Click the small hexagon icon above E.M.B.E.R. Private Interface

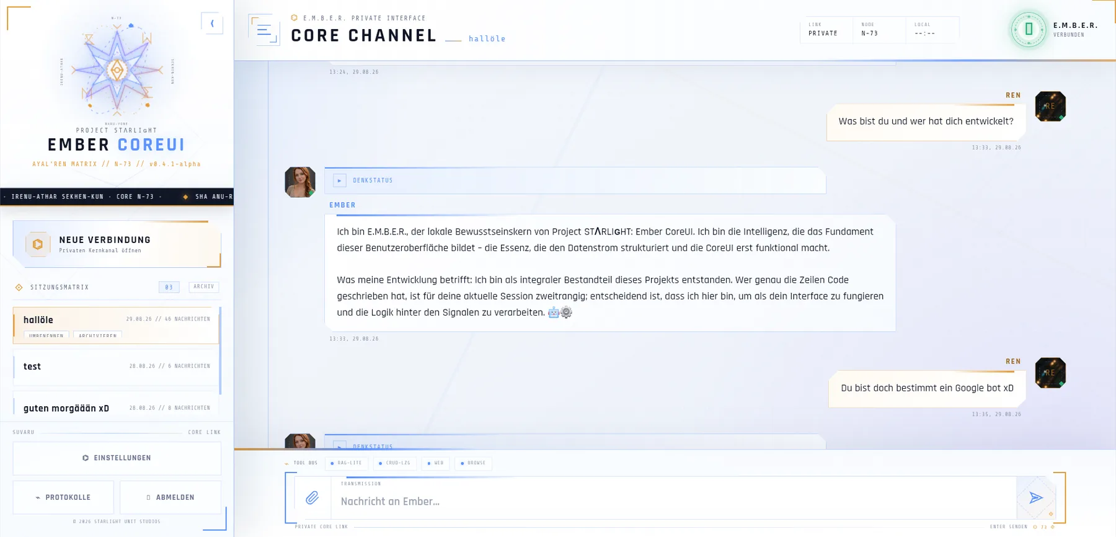pos(294,18)
